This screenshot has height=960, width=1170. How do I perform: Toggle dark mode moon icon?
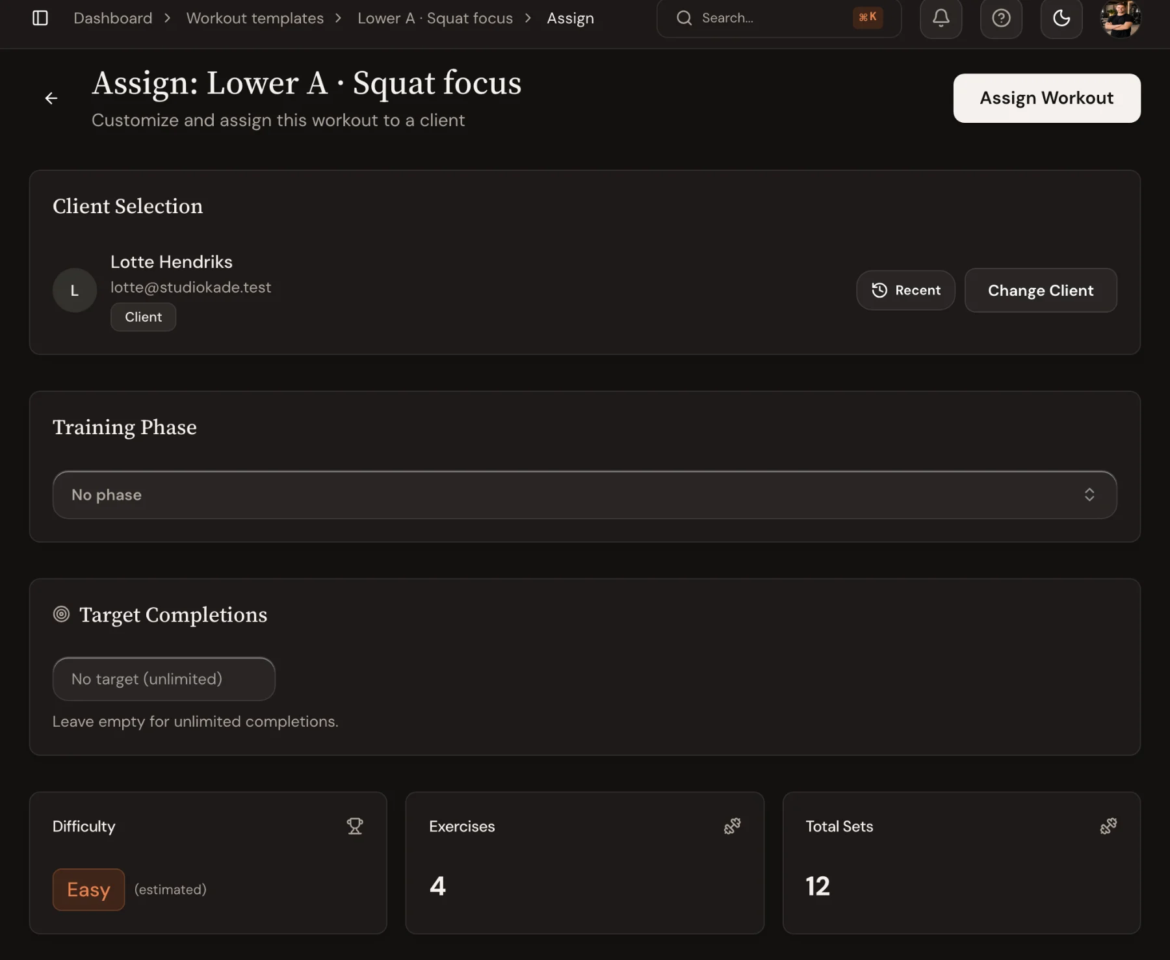coord(1061,18)
